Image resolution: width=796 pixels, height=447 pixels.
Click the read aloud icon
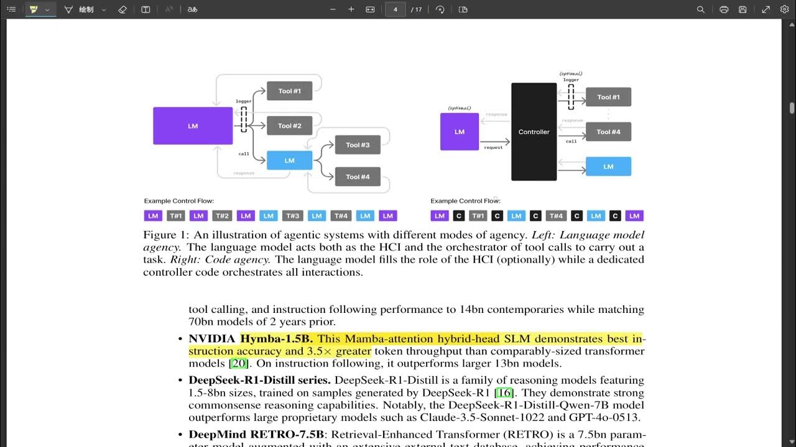tap(169, 9)
